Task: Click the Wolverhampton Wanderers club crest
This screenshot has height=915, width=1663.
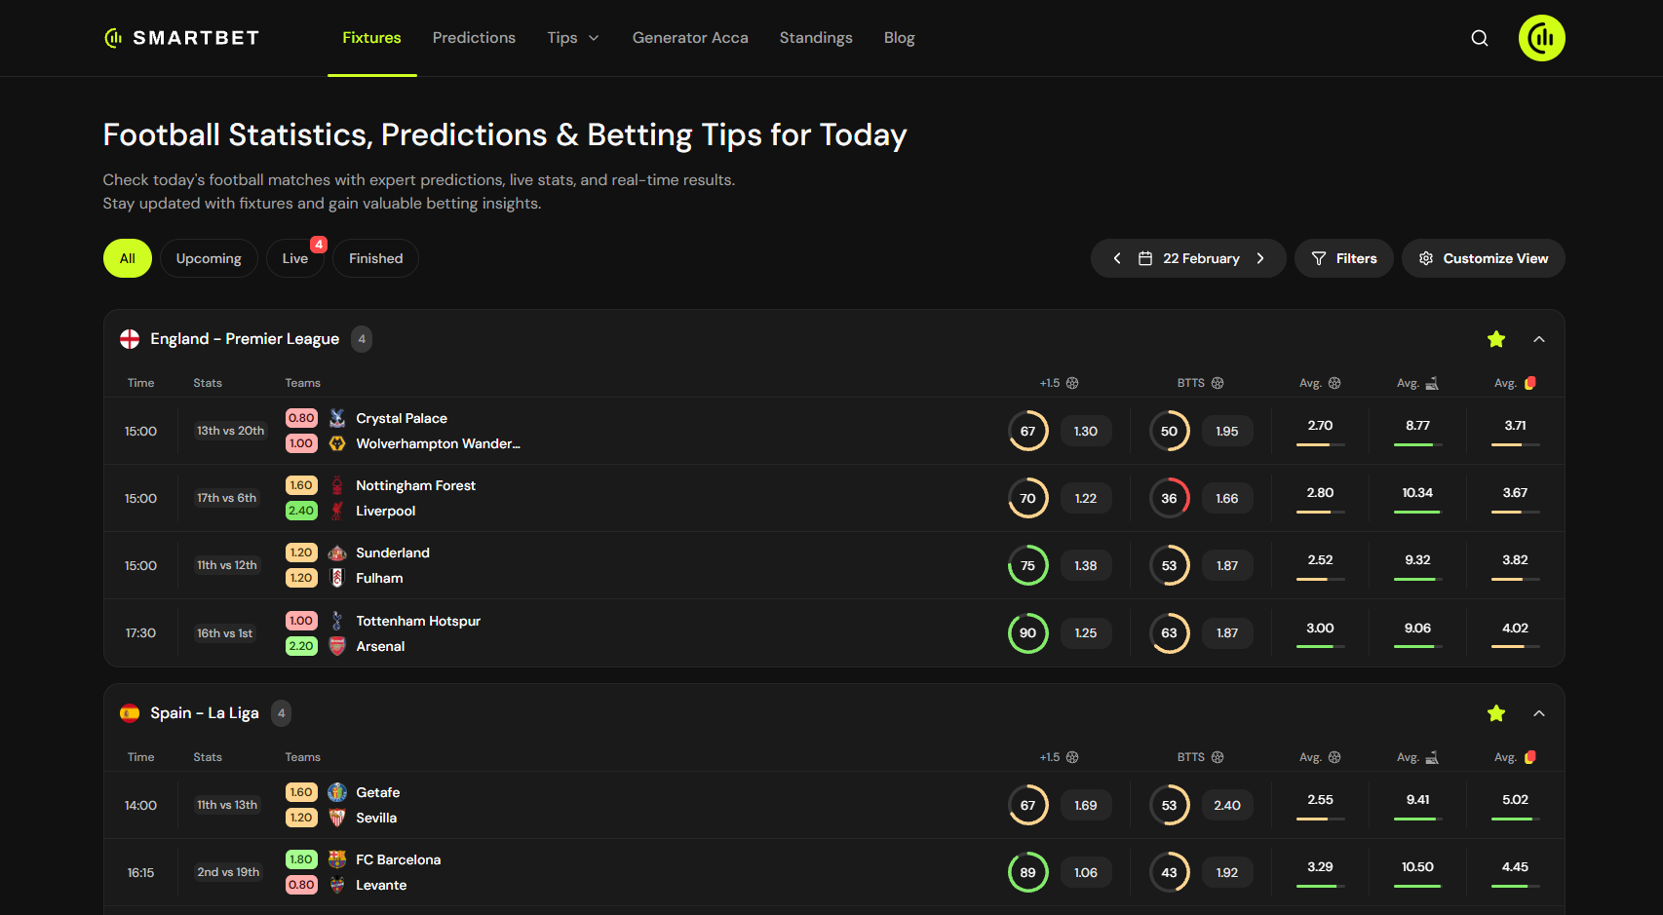Action: [x=337, y=443]
